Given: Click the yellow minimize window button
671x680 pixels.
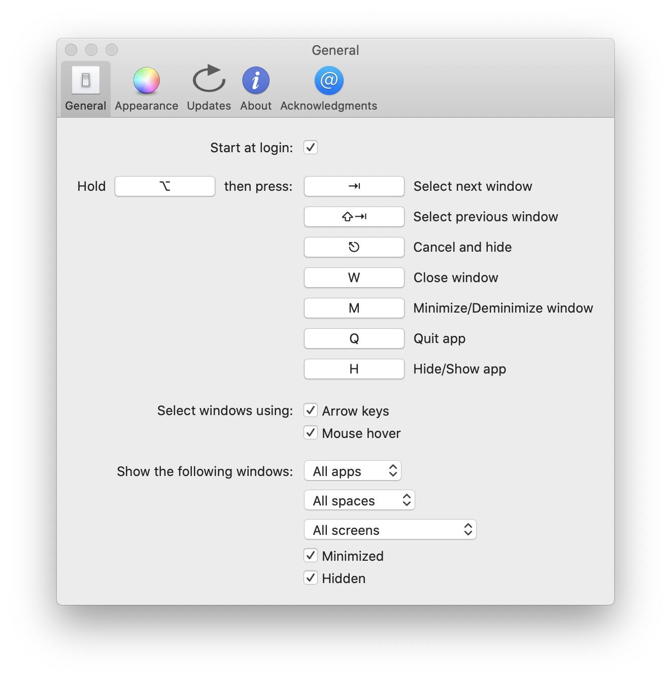Looking at the screenshot, I should (91, 50).
